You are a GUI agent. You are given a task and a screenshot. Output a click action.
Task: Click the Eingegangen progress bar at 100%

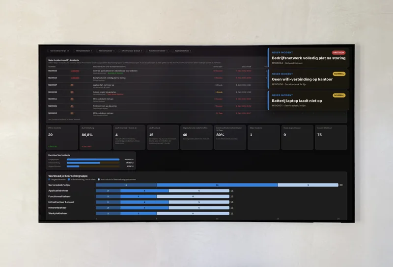click(x=93, y=159)
